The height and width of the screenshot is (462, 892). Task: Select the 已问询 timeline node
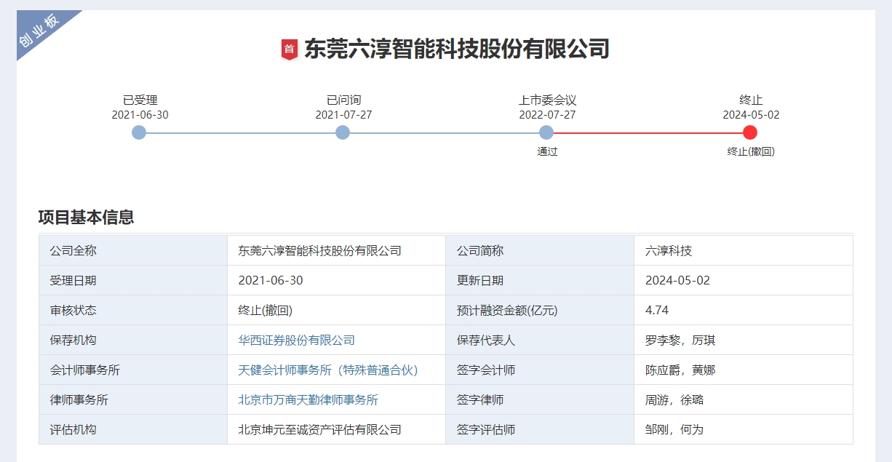(343, 132)
